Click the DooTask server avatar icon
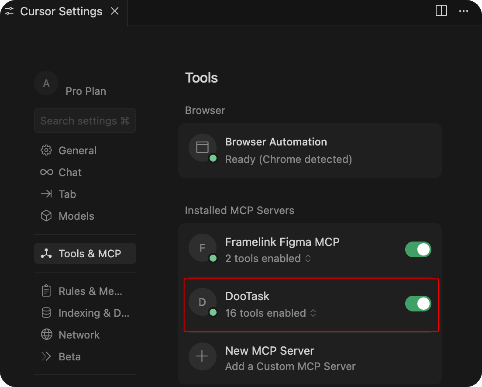Image resolution: width=482 pixels, height=387 pixels. pyautogui.click(x=202, y=302)
